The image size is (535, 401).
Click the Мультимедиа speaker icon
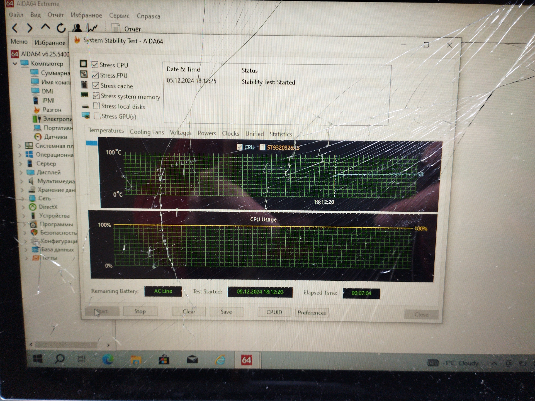31,181
